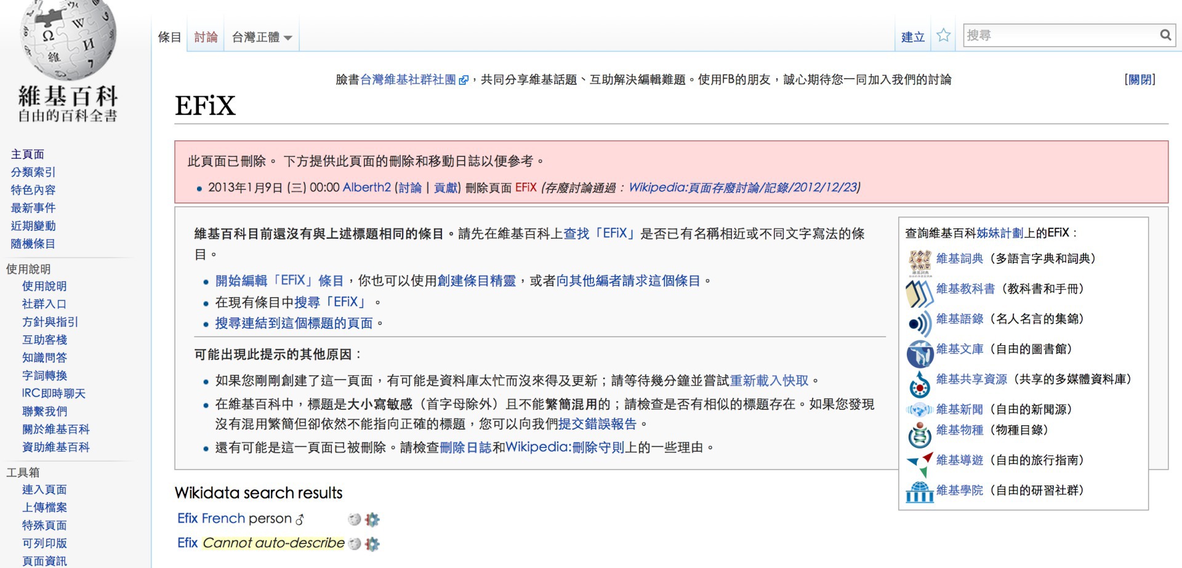Click the Wikipedia globe logo
Screen dimensions: 1182x568
coord(68,39)
